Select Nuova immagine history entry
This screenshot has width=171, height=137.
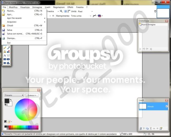click(153, 25)
